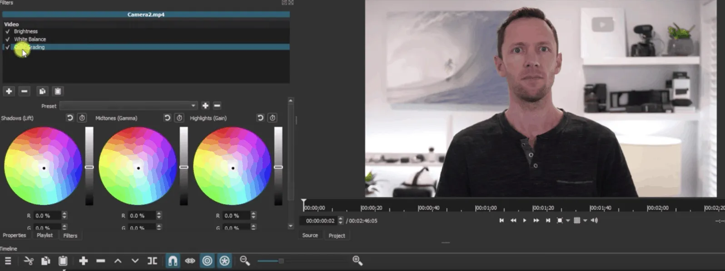
Task: Open the player grid options dropdown arrow
Action: pos(585,221)
